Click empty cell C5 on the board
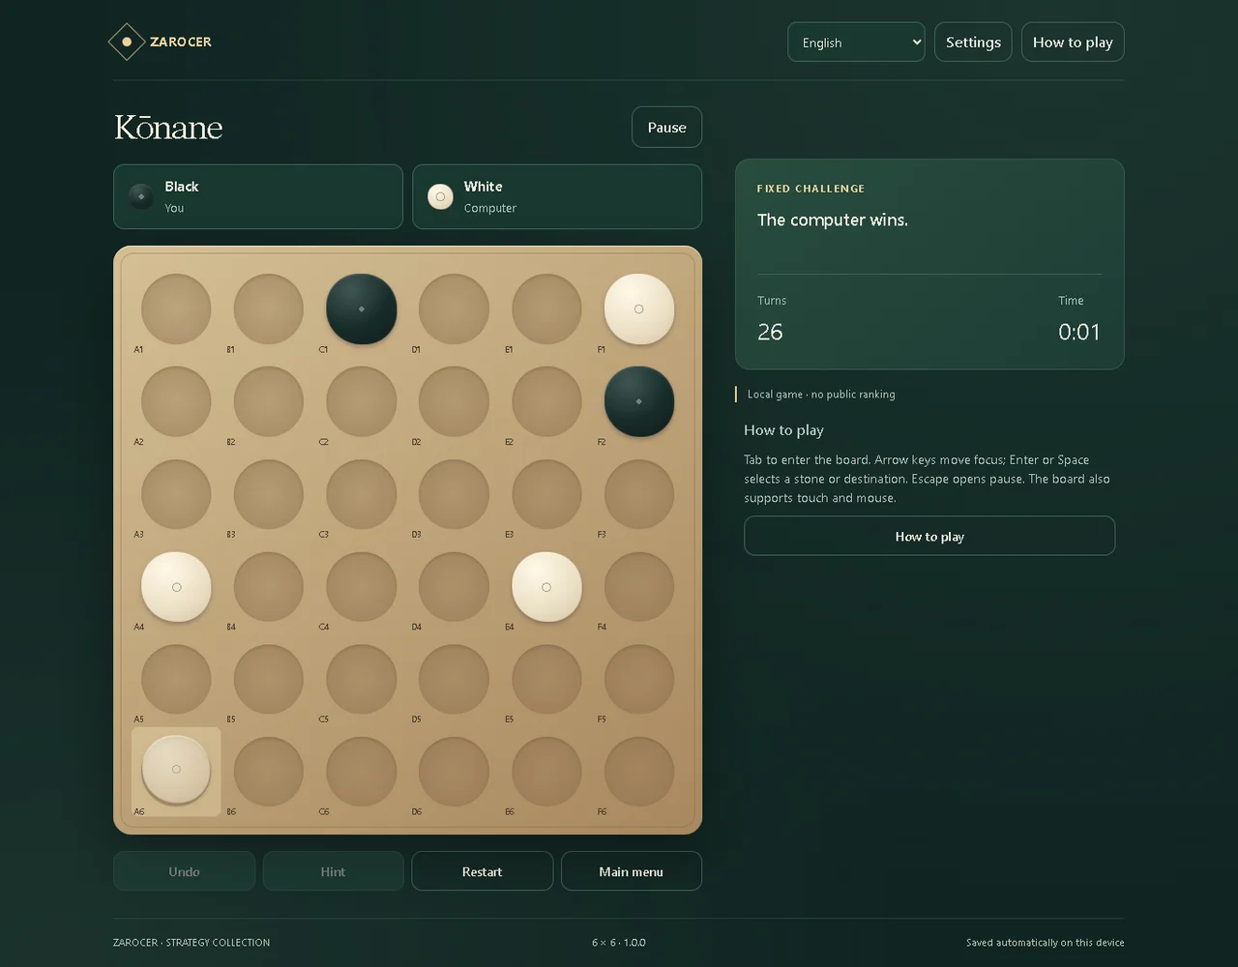1238x967 pixels. click(x=362, y=680)
